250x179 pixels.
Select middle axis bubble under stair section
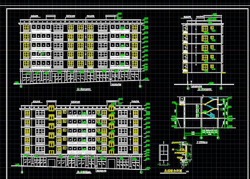point(201,138)
